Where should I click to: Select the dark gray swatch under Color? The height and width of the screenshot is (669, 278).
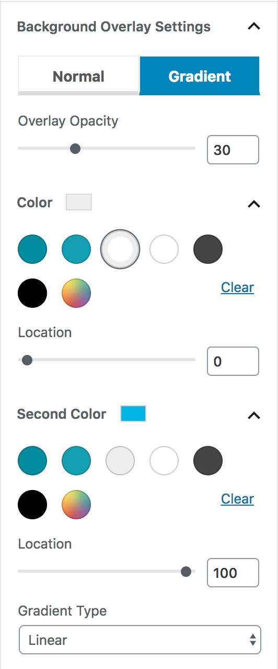coord(208,249)
